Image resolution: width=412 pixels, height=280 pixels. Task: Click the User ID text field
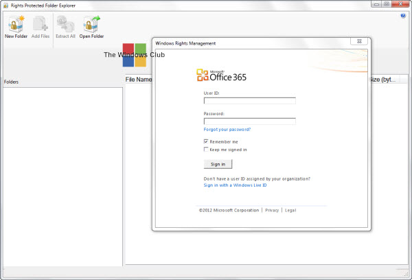coord(250,101)
